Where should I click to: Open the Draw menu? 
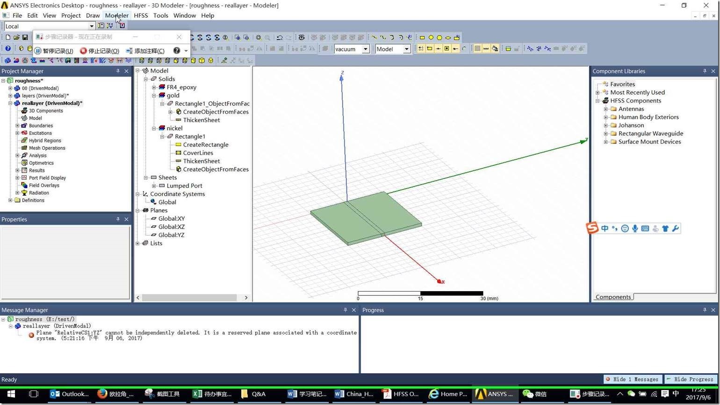pos(93,15)
